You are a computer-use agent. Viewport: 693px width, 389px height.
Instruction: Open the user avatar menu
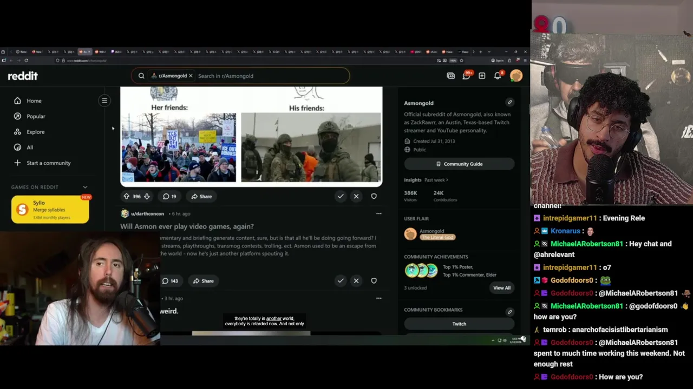coord(516,76)
